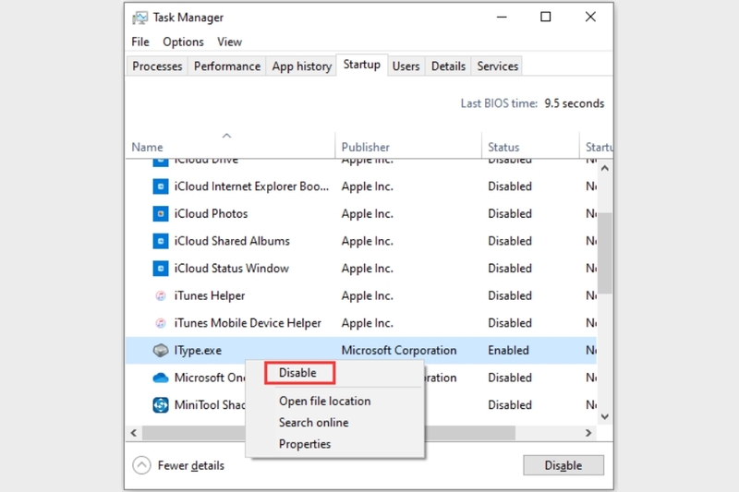Click the iCloud Internet Explorer Boo... icon
Screen dimensions: 739x492
[161, 186]
